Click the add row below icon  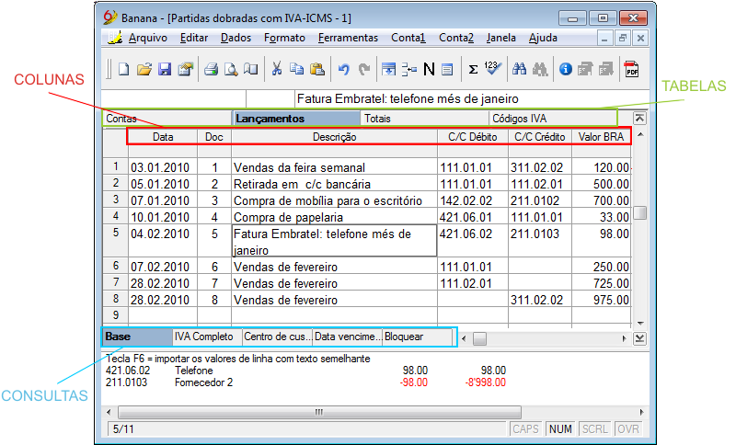point(408,69)
